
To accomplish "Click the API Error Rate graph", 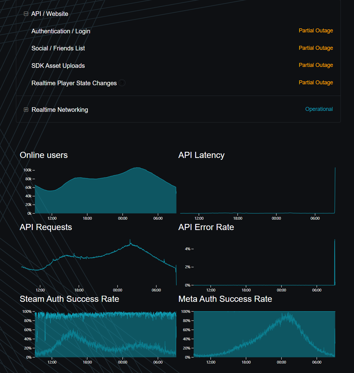I will [x=264, y=262].
